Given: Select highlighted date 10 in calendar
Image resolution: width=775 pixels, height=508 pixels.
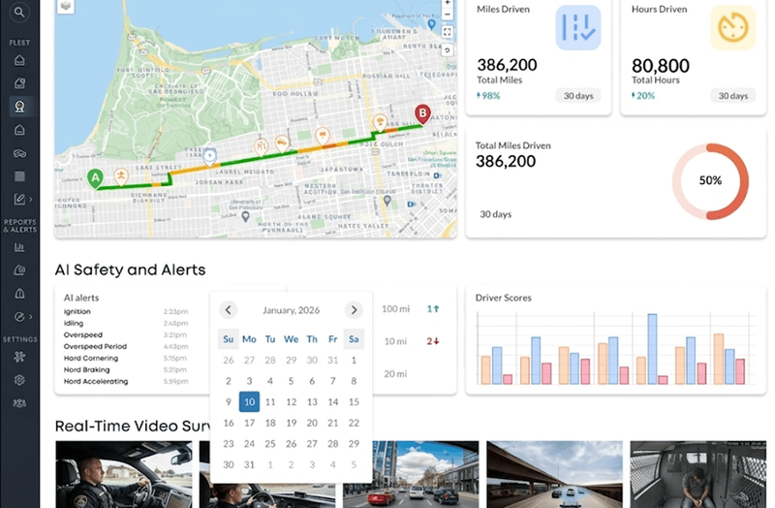Looking at the screenshot, I should tap(249, 402).
